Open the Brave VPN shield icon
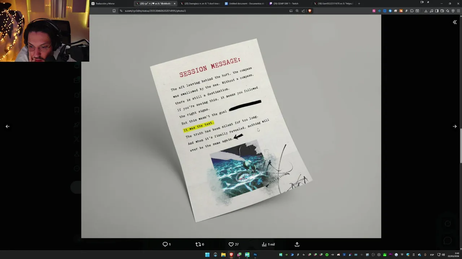 pyautogui.click(x=453, y=11)
